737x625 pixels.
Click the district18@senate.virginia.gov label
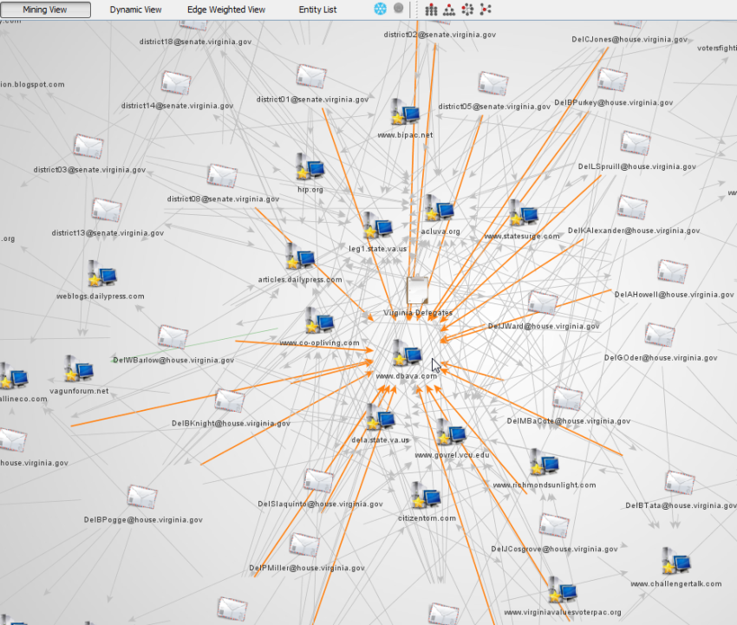pyautogui.click(x=196, y=42)
